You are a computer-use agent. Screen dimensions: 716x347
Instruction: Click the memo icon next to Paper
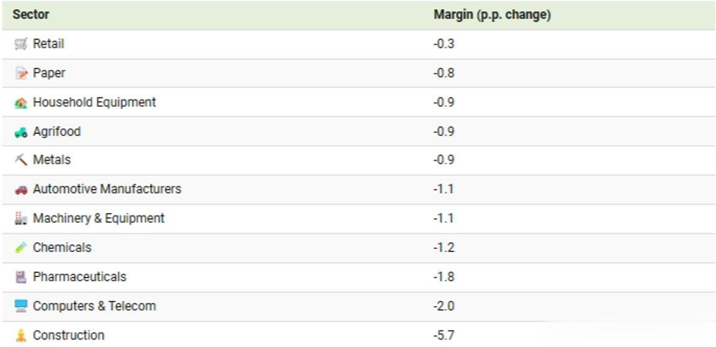(x=21, y=73)
